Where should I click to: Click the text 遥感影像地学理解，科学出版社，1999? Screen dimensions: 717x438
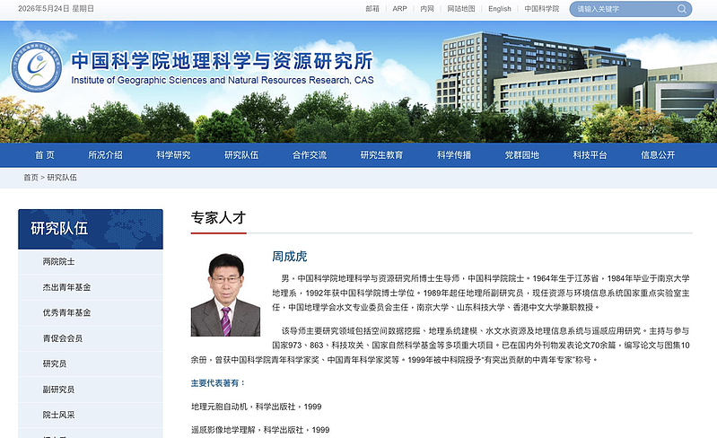click(x=260, y=430)
